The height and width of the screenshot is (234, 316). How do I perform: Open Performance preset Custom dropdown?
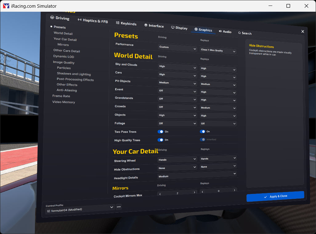coord(177,47)
